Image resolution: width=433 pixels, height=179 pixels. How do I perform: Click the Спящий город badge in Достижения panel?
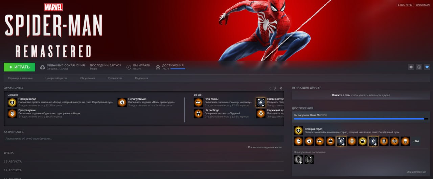(298, 130)
